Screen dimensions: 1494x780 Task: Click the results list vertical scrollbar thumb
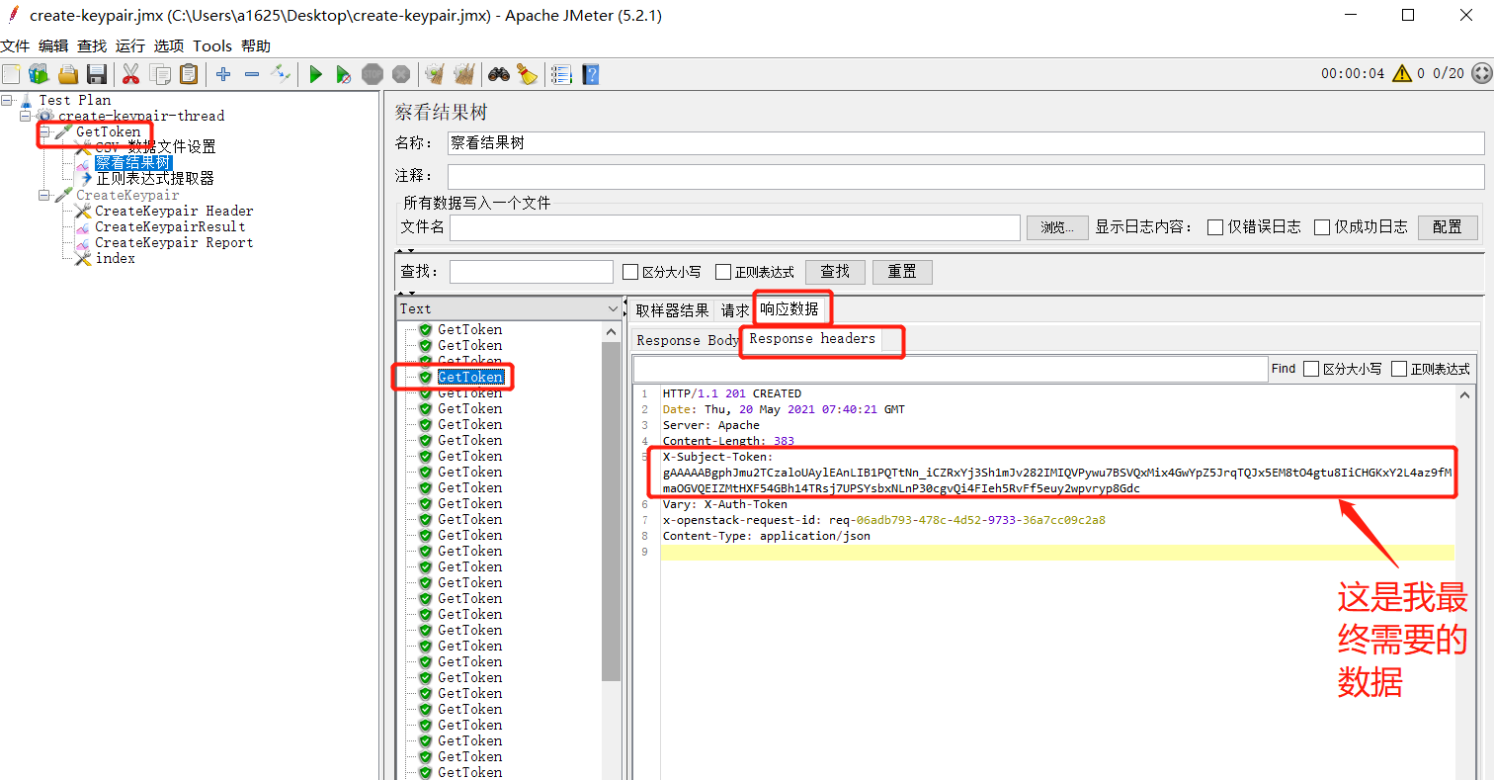coord(611,512)
